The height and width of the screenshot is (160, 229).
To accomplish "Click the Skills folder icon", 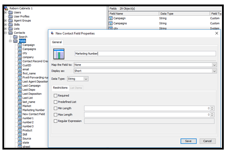I will coord(10,25).
